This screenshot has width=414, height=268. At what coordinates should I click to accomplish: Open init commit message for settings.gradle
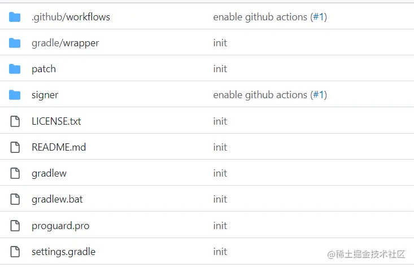[x=220, y=252]
